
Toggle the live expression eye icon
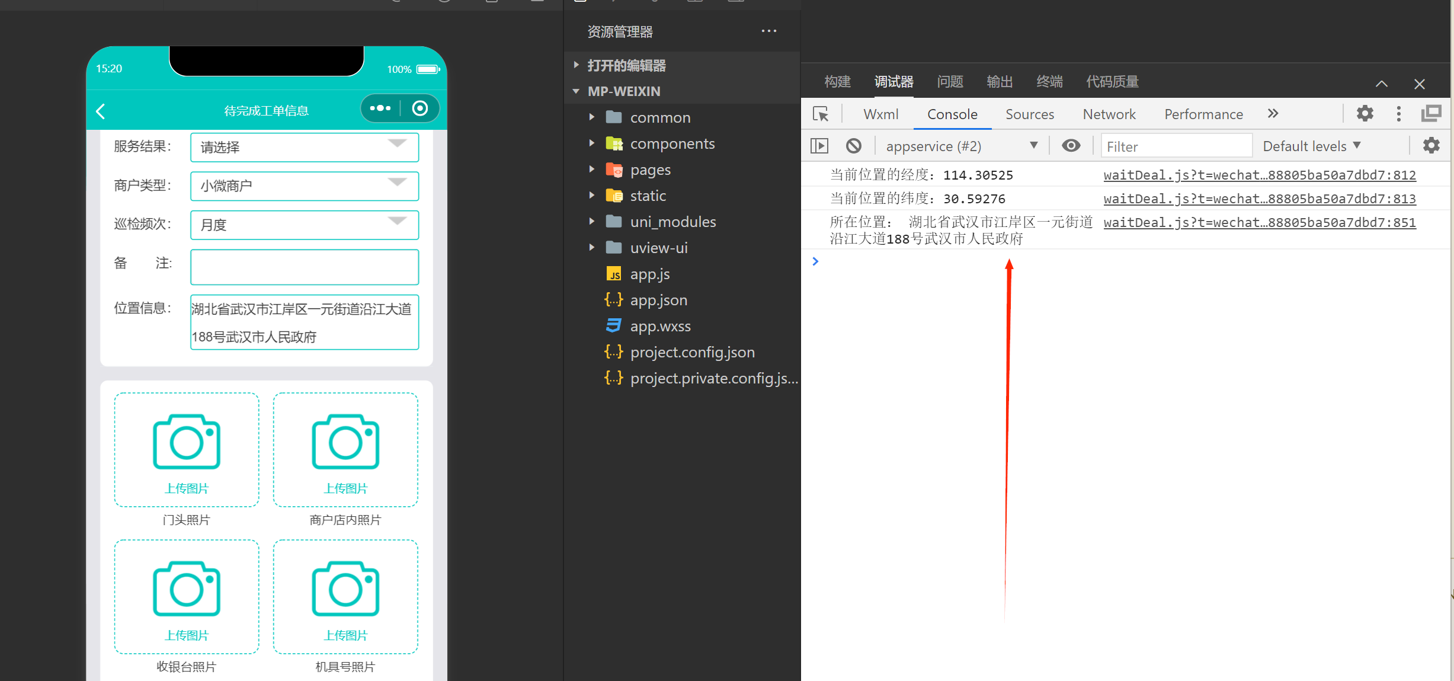coord(1071,146)
